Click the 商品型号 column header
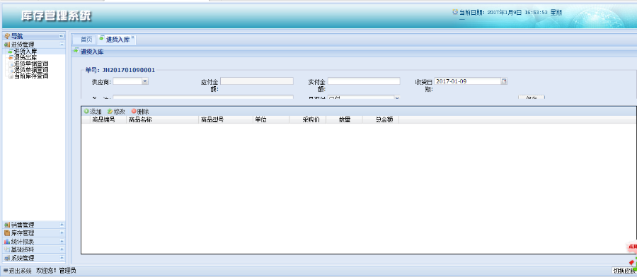This screenshot has height=277, width=637. (x=226, y=119)
